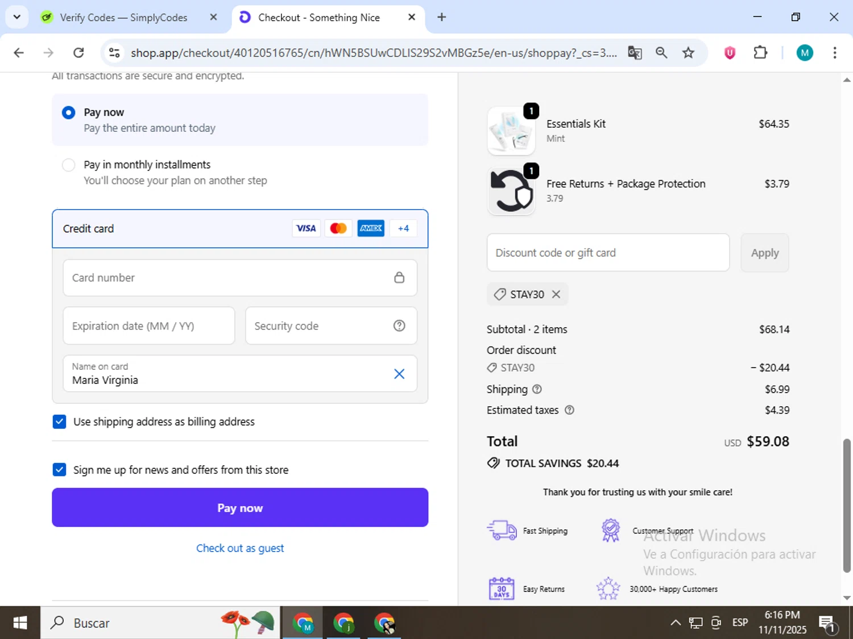
Task: Click the Essentials Kit price $64.35
Action: (x=774, y=124)
